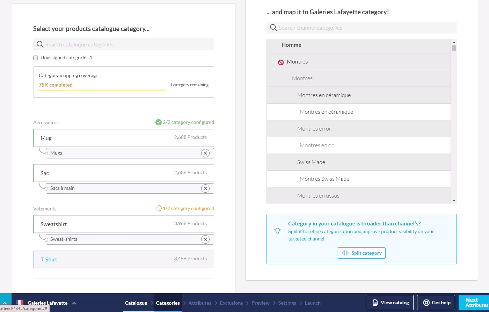This screenshot has height=312, width=489.
Task: Click the magnifier icon in catalogue search
Action: pyautogui.click(x=40, y=45)
